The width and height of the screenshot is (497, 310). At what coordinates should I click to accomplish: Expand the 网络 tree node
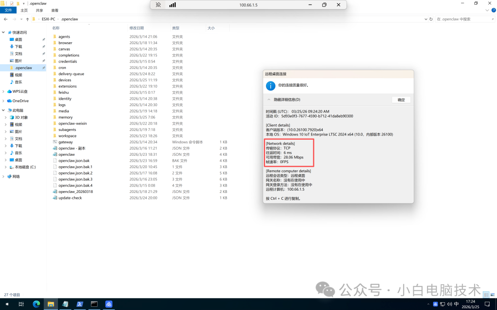4,176
